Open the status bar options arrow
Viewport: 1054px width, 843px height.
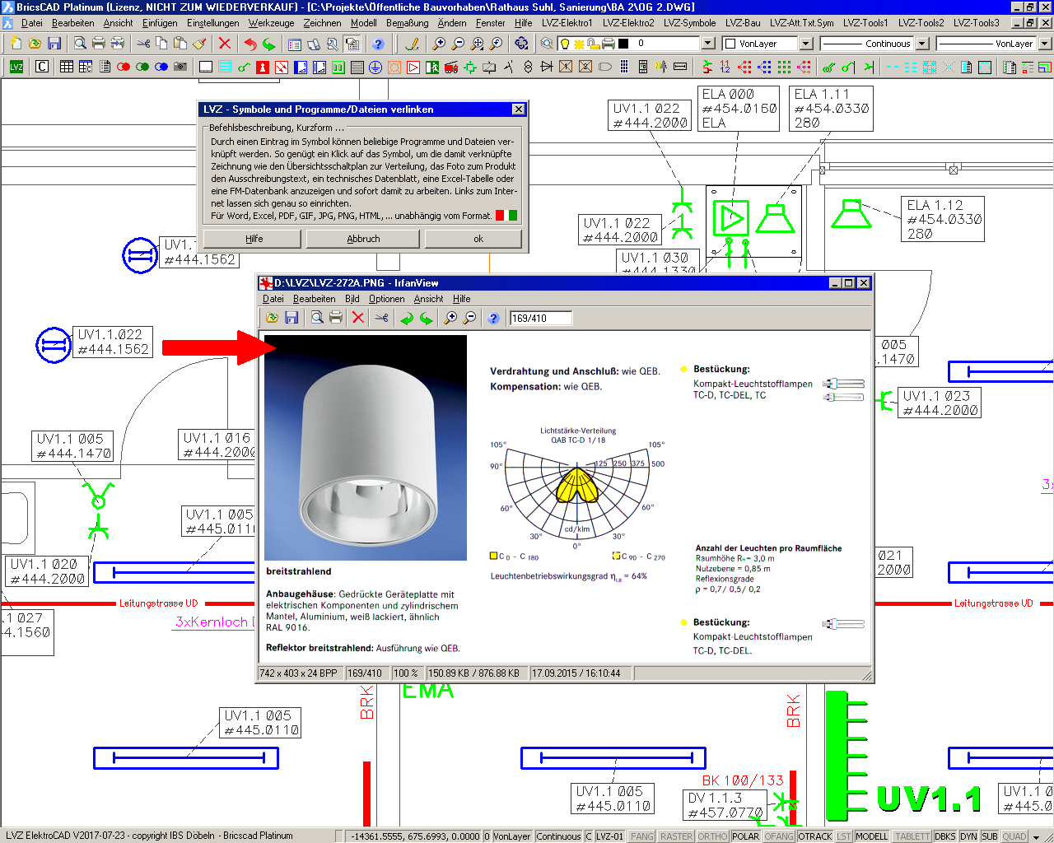1037,837
